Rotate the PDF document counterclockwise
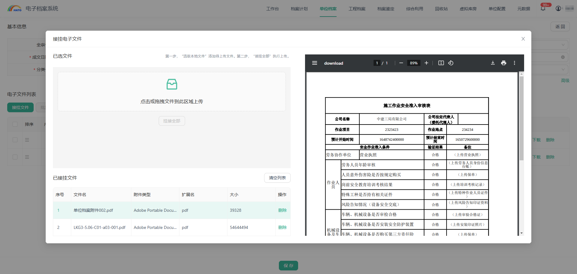Image resolution: width=577 pixels, height=274 pixels. pos(451,63)
